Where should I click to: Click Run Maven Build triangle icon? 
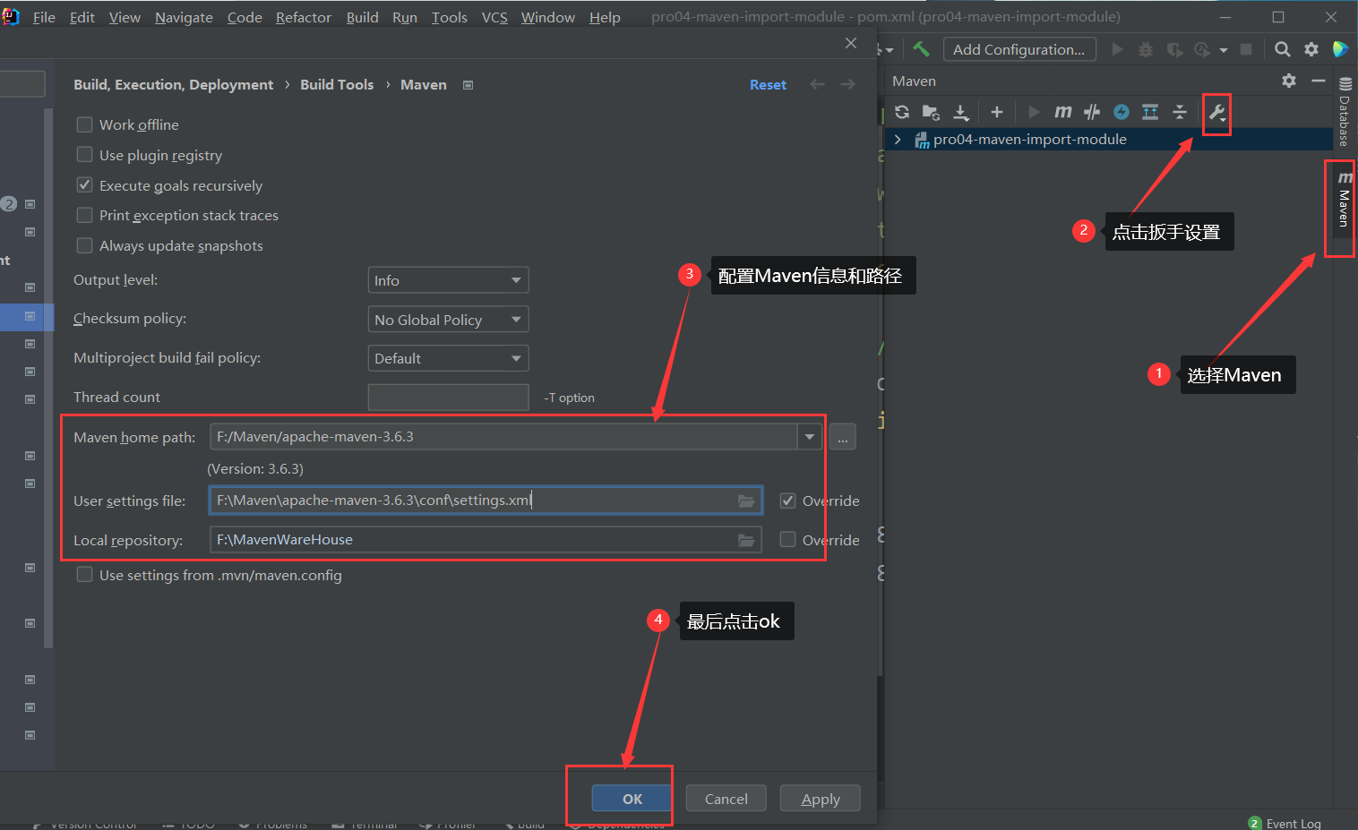(x=1034, y=112)
